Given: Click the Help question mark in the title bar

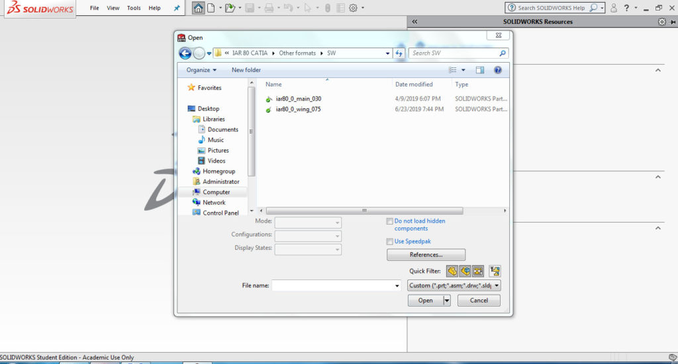Looking at the screenshot, I should pyautogui.click(x=626, y=8).
